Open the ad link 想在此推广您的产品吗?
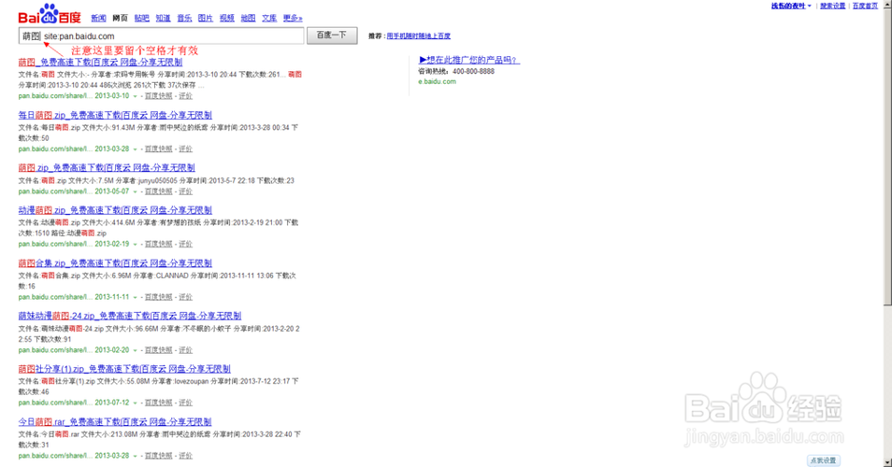The image size is (892, 467). [469, 60]
